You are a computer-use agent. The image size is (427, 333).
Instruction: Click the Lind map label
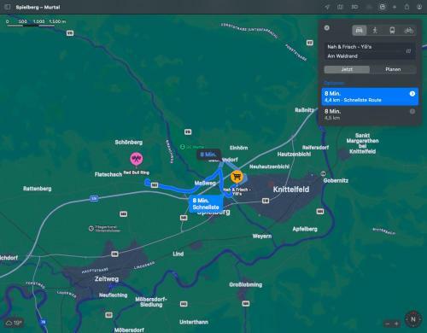[x=178, y=254]
